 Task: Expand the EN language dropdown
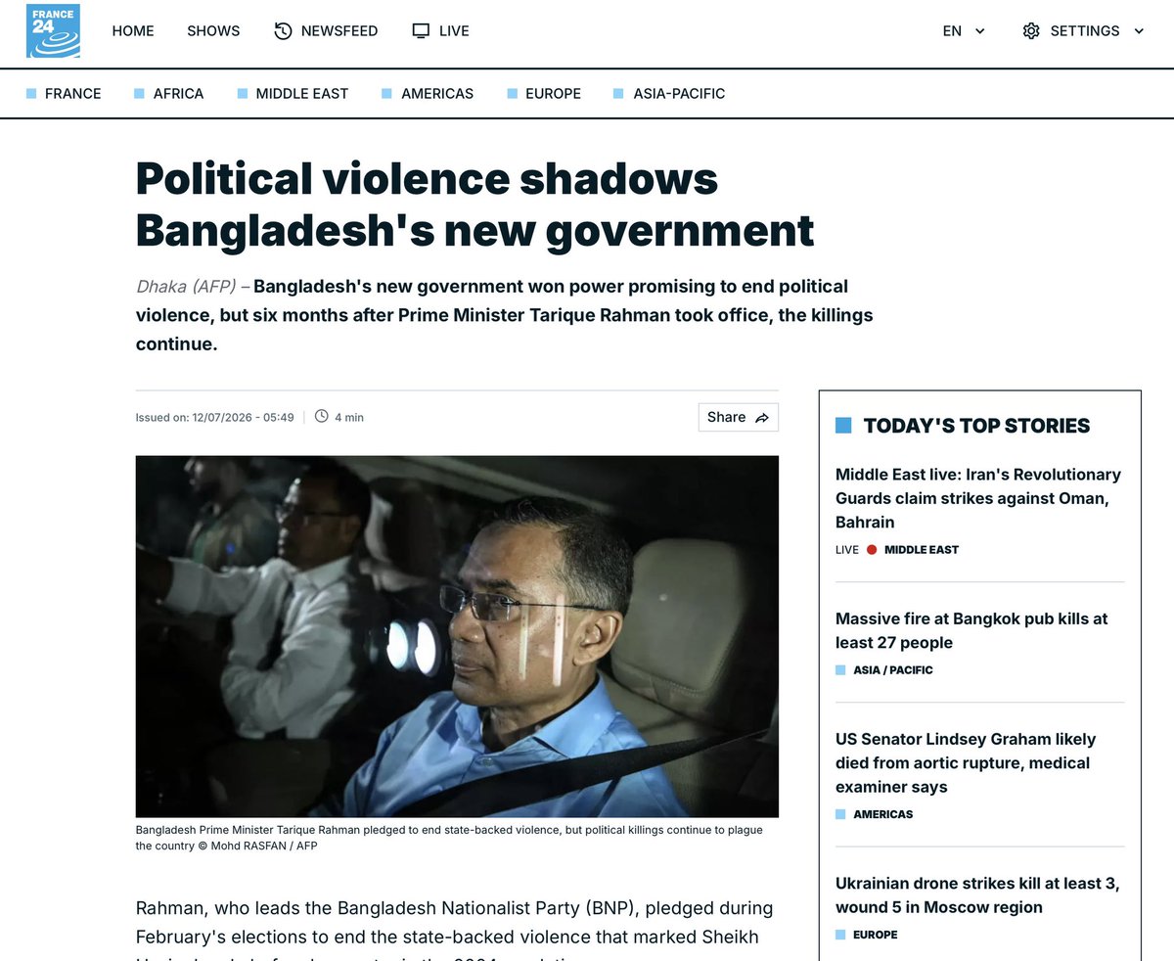[964, 31]
